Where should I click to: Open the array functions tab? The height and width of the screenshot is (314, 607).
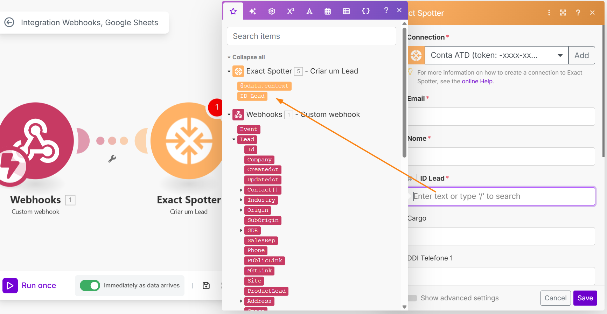346,11
